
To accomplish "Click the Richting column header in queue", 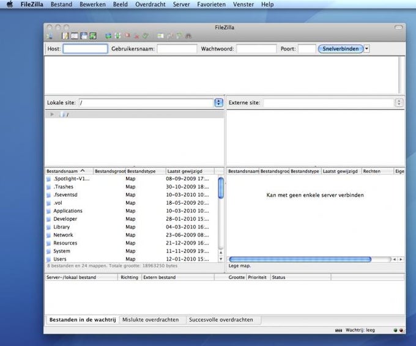I will click(x=130, y=278).
